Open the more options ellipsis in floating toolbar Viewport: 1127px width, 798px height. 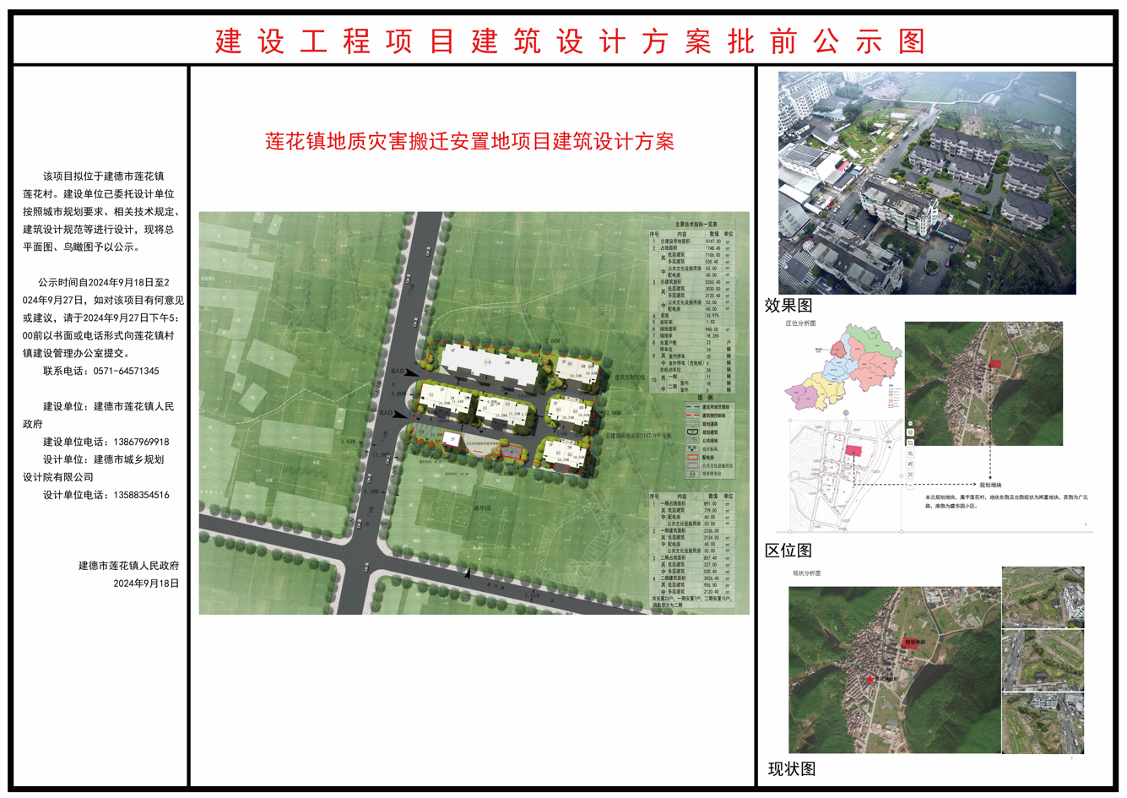click(x=910, y=485)
